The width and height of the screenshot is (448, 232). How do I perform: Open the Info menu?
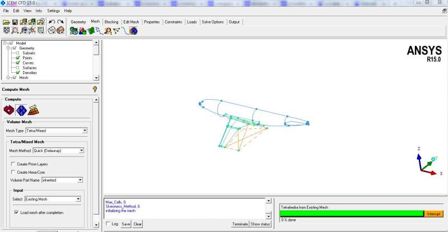(39, 11)
